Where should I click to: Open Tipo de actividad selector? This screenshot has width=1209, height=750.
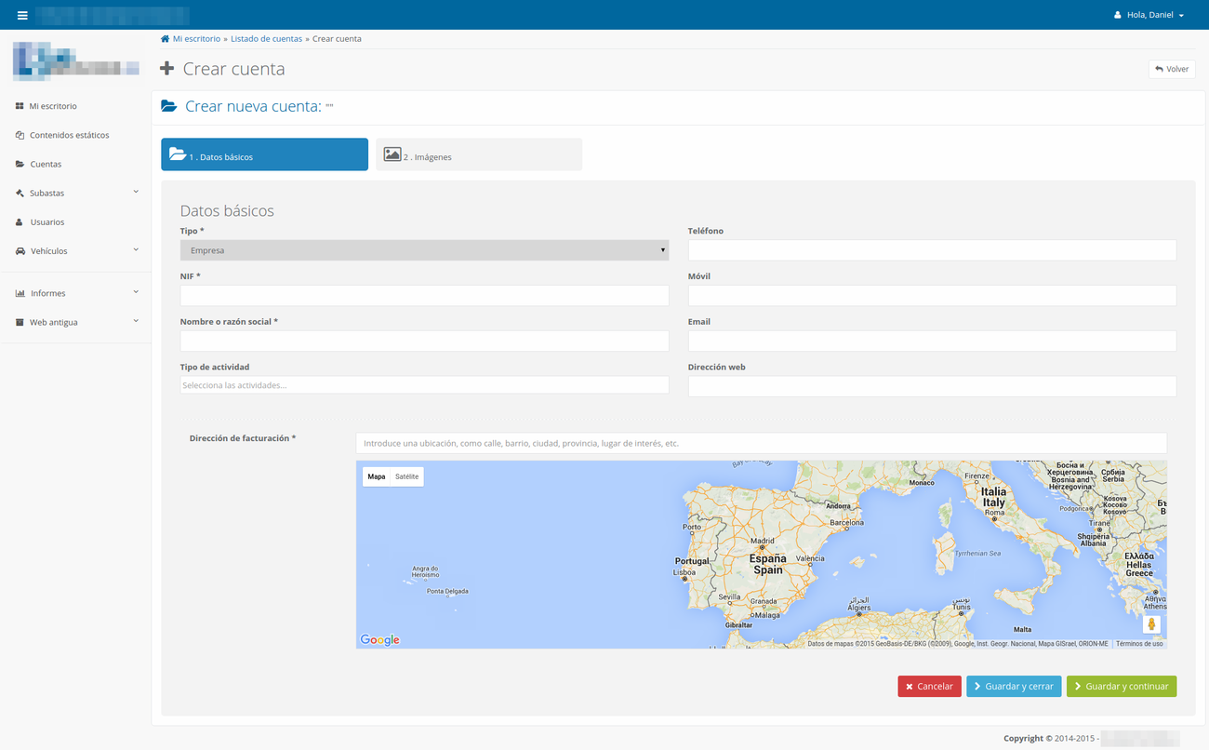(424, 385)
